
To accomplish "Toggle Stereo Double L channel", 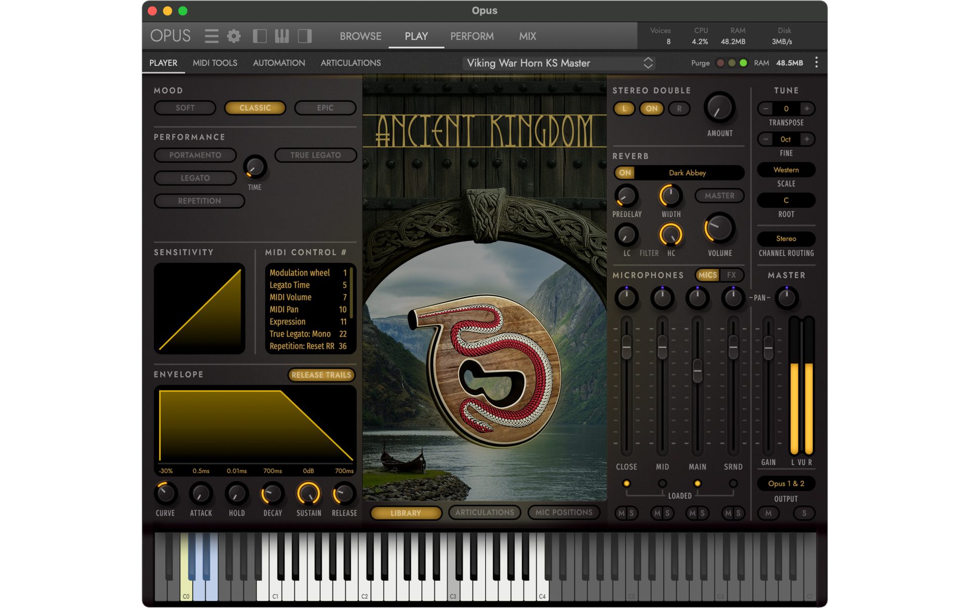I will click(x=624, y=109).
